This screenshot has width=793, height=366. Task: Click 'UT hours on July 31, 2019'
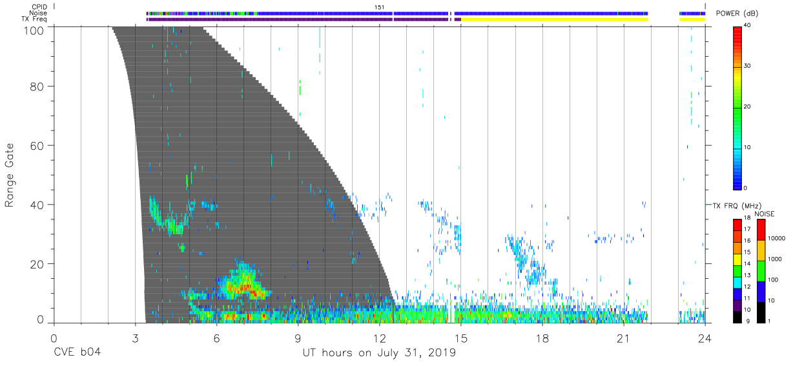click(x=379, y=353)
